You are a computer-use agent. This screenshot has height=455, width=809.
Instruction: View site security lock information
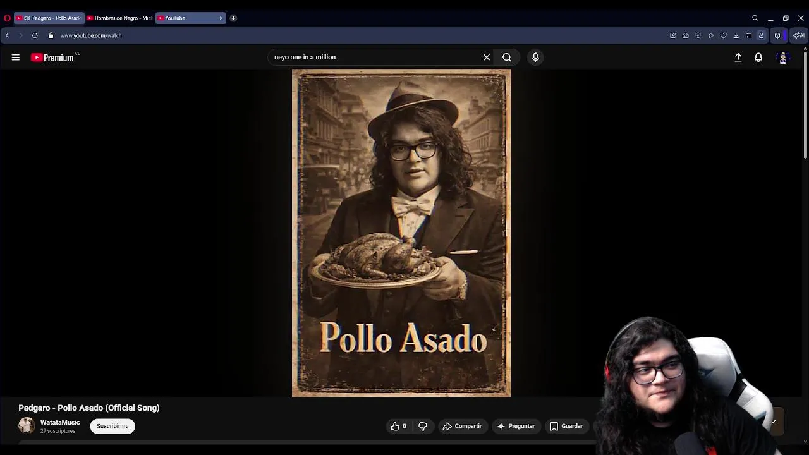51,35
